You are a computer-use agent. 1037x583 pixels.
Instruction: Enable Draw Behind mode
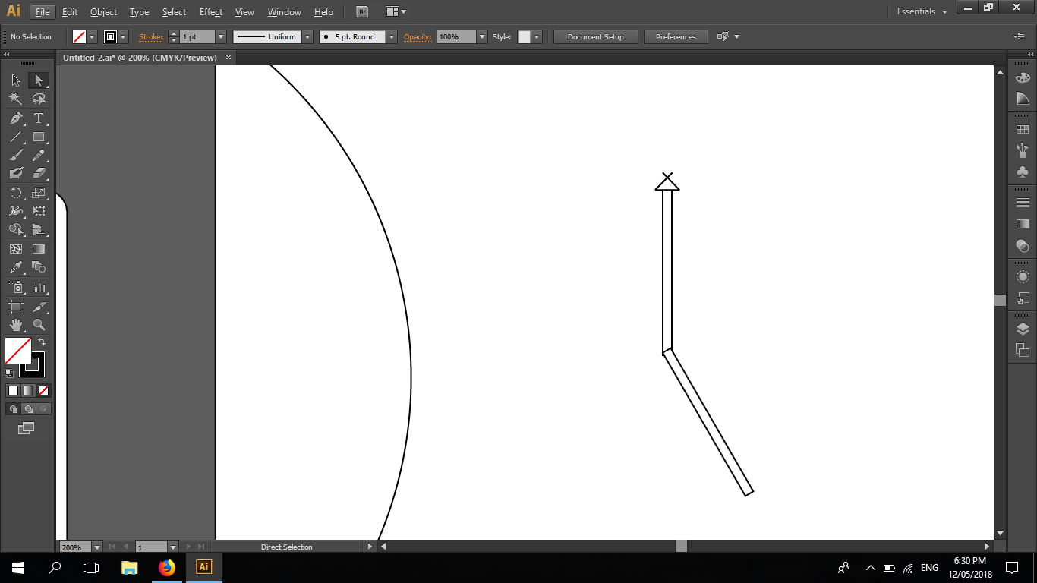pos(28,408)
